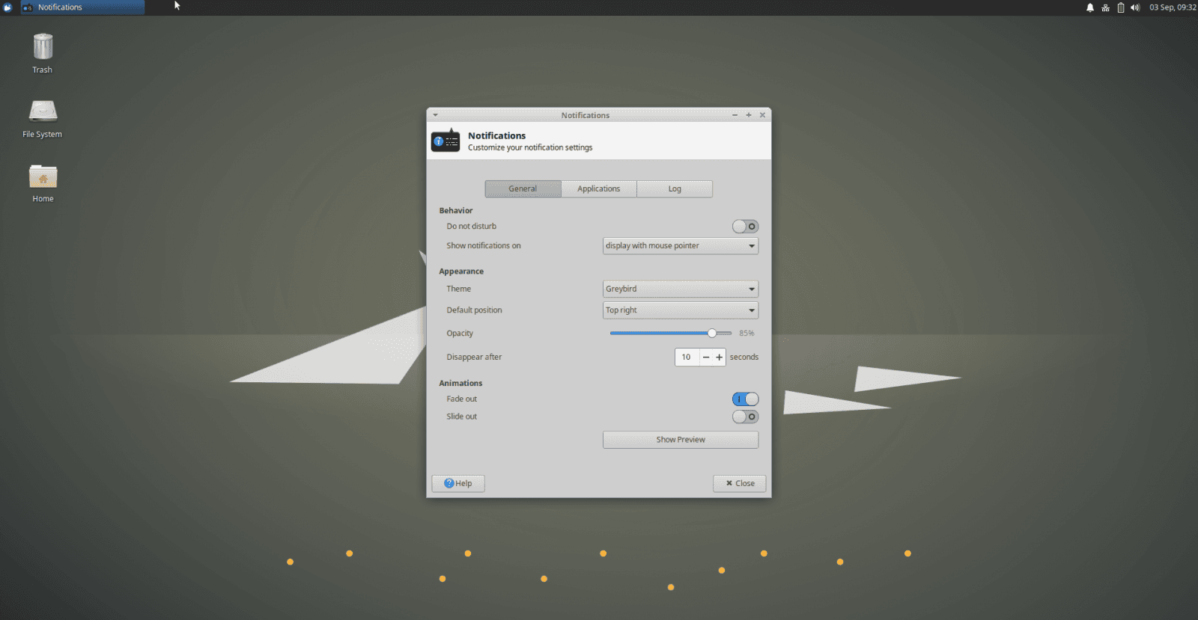Click the Close button at the dialog bottom
Image resolution: width=1198 pixels, height=620 pixels.
[x=740, y=483]
